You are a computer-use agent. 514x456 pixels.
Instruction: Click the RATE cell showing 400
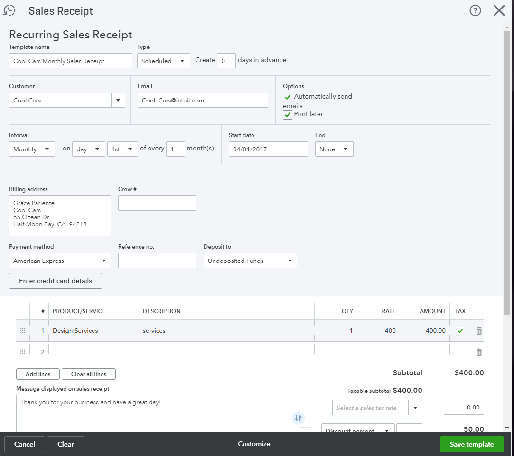378,331
